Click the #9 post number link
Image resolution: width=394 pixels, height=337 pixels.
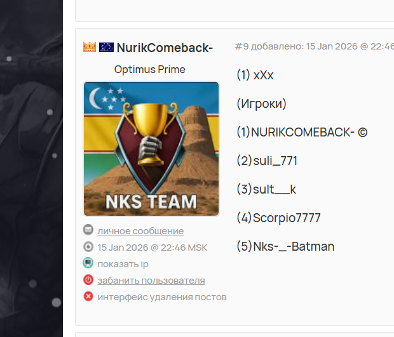[x=241, y=46]
